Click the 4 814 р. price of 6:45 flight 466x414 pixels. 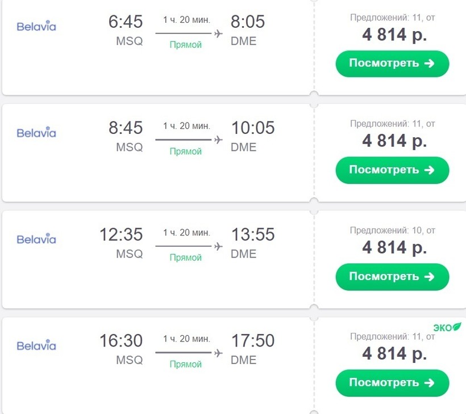click(394, 35)
